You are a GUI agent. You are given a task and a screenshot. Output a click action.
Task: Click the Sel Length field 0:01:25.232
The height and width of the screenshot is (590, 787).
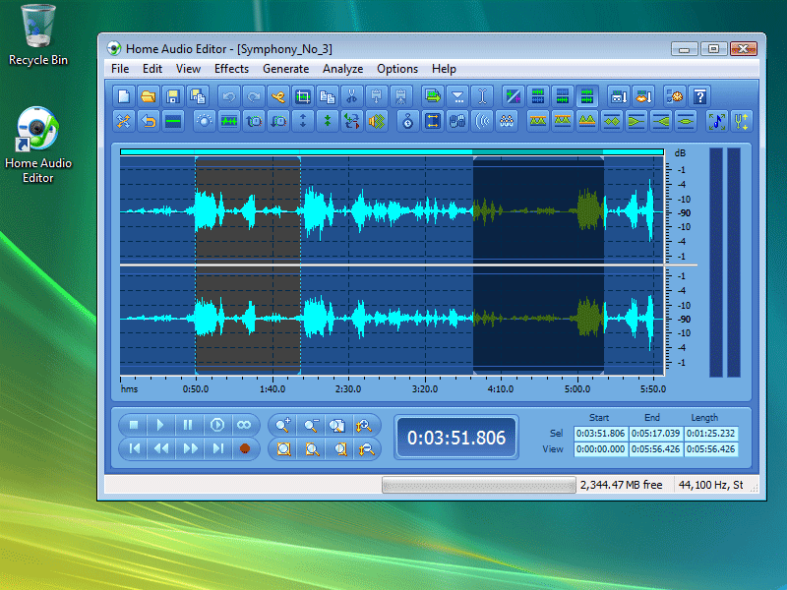[710, 433]
